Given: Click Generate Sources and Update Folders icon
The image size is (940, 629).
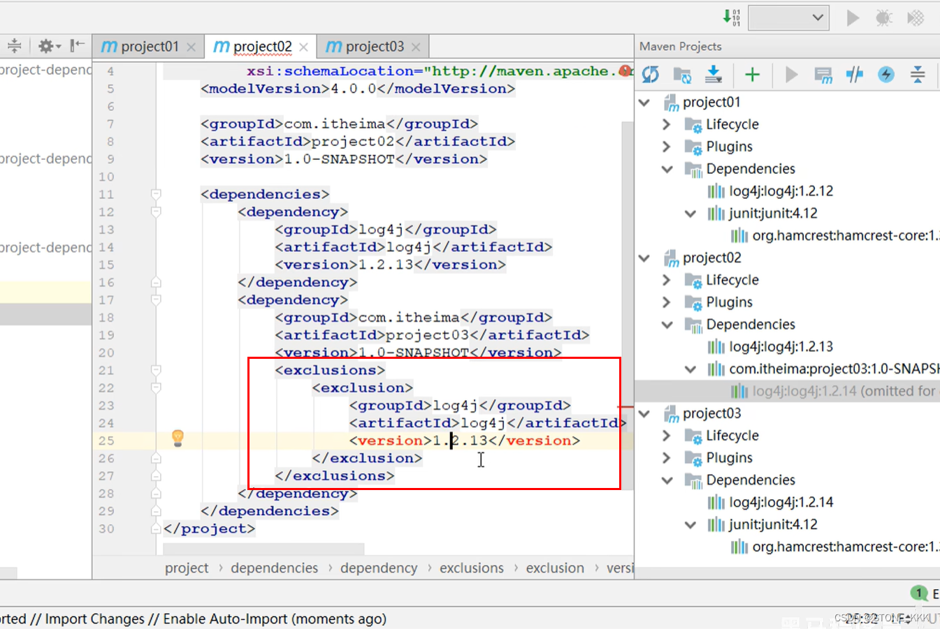Looking at the screenshot, I should click(x=682, y=75).
